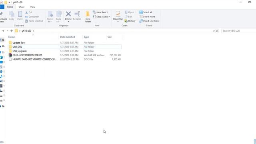Screen dimensions: 256x144
Task: Click the forward navigation arrow
Action: 3,31
